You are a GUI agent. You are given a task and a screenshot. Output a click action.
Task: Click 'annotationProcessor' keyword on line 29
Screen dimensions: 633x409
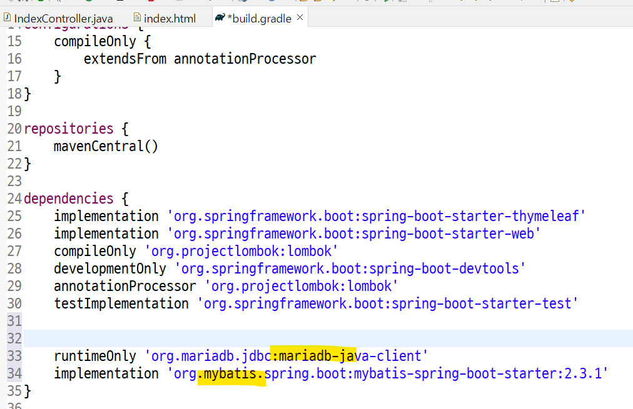coord(125,286)
